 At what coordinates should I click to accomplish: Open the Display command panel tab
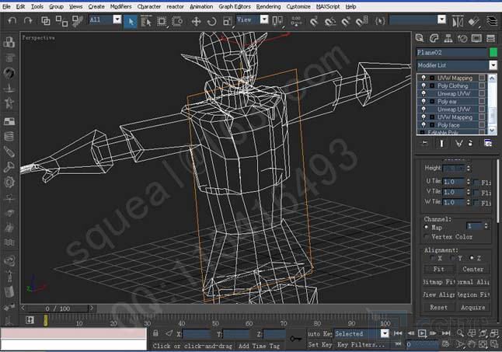pyautogui.click(x=476, y=38)
